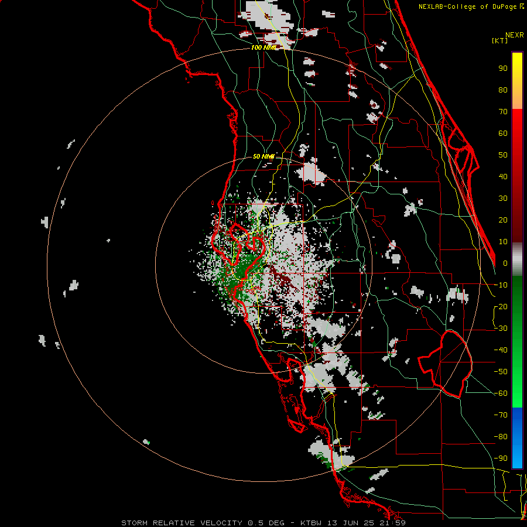Click the positive 20 knot scale label

point(503,220)
